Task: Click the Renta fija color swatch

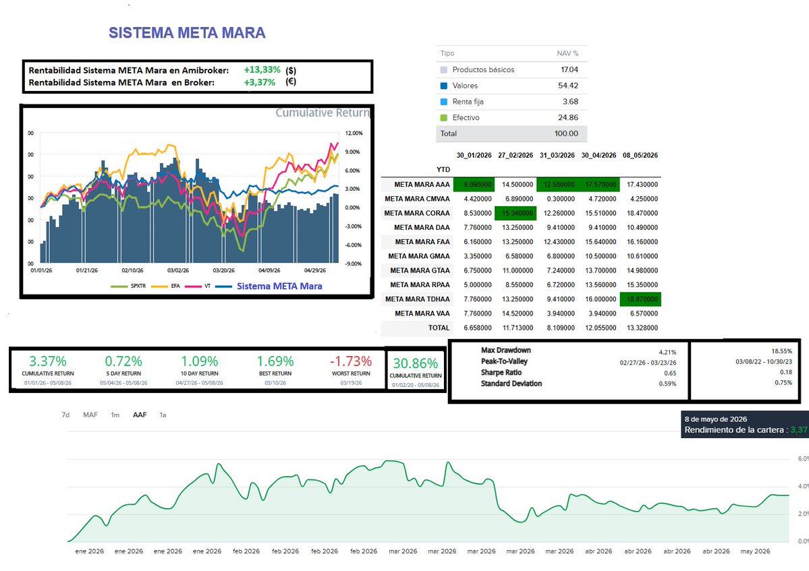Action: tap(444, 102)
